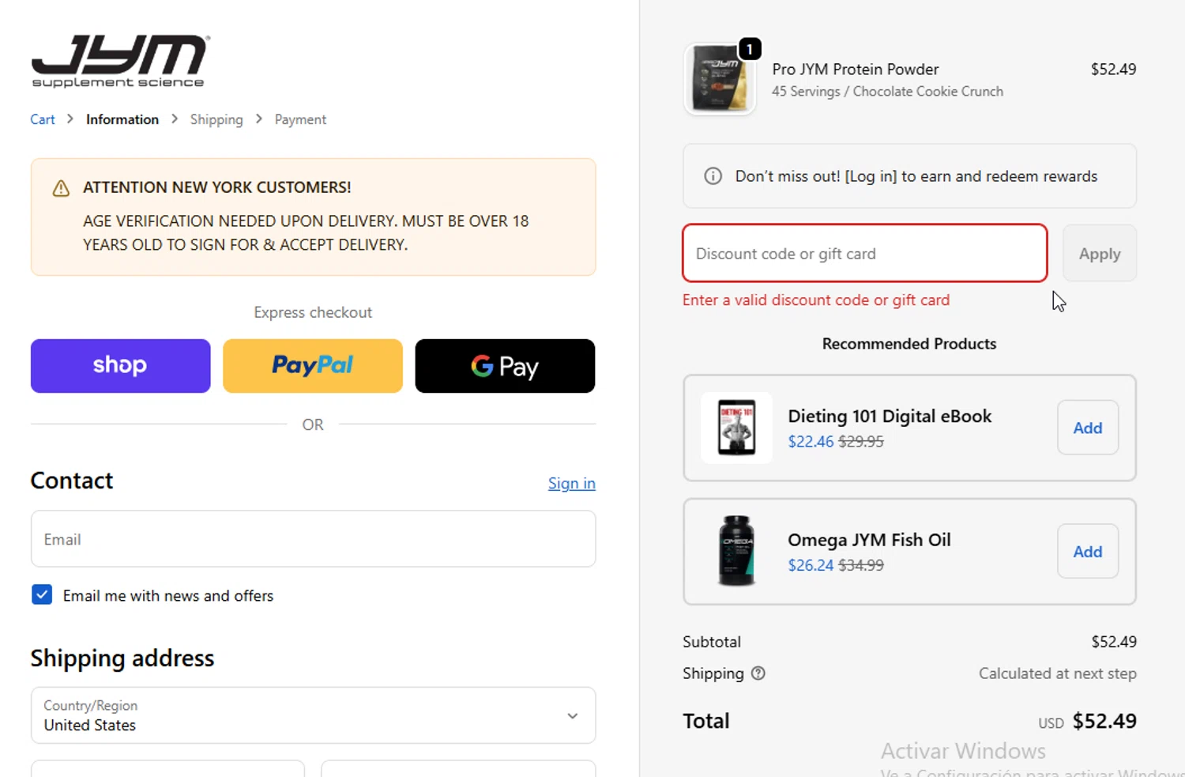Add the Omega JYM Fish Oil to the order
The image size is (1185, 777).
pyautogui.click(x=1088, y=552)
